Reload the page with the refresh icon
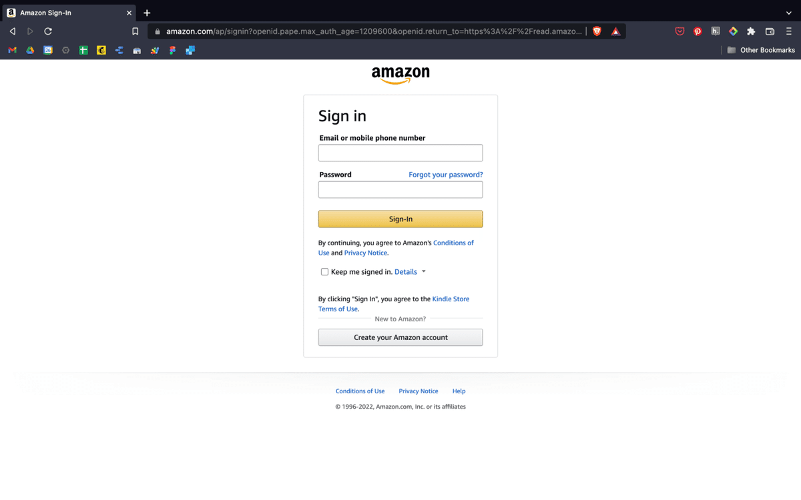 click(48, 31)
